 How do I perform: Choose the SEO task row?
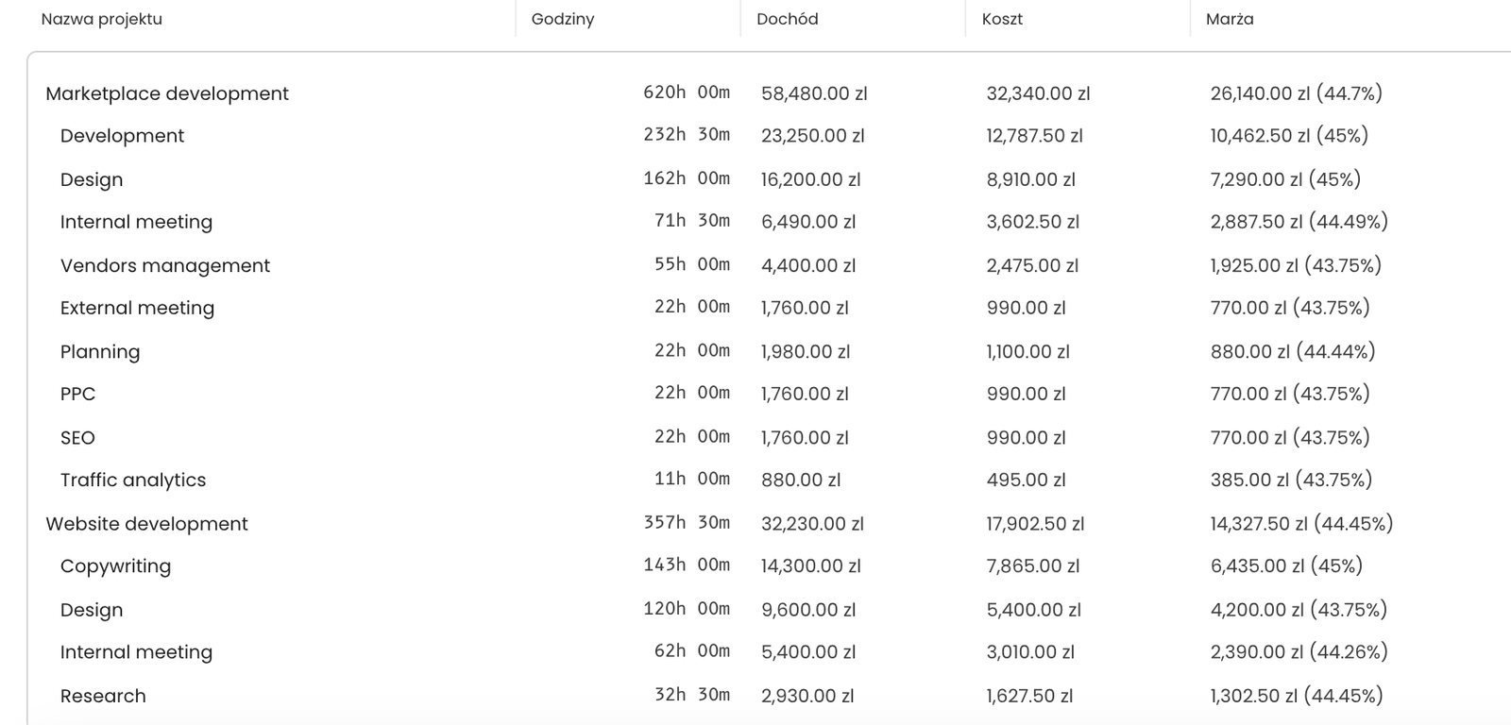77,437
